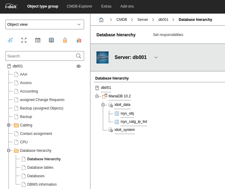This screenshot has width=225, height=189.
Task: Collapse the Database hierarchy sidebar folder node
Action: pos(8,151)
